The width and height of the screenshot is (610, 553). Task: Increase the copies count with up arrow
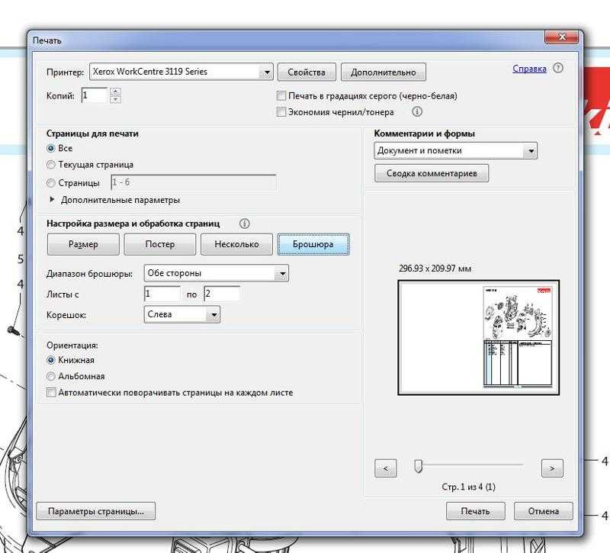pyautogui.click(x=115, y=92)
